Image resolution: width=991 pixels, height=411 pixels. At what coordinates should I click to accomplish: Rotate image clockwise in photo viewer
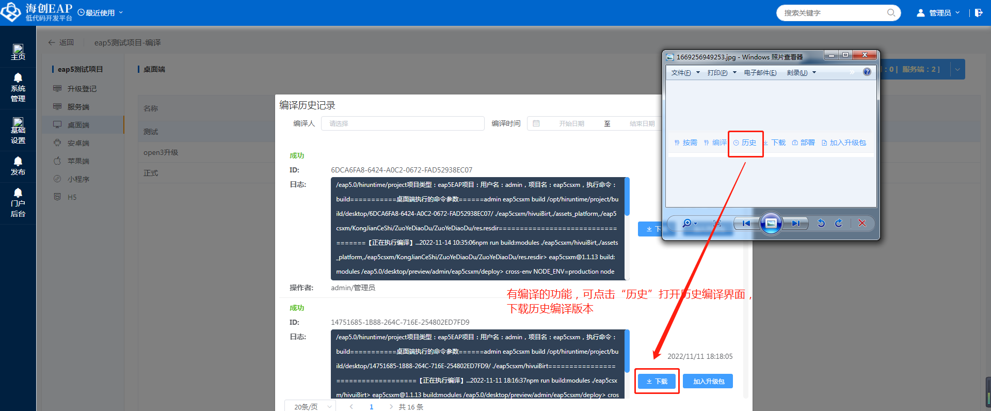(x=839, y=223)
